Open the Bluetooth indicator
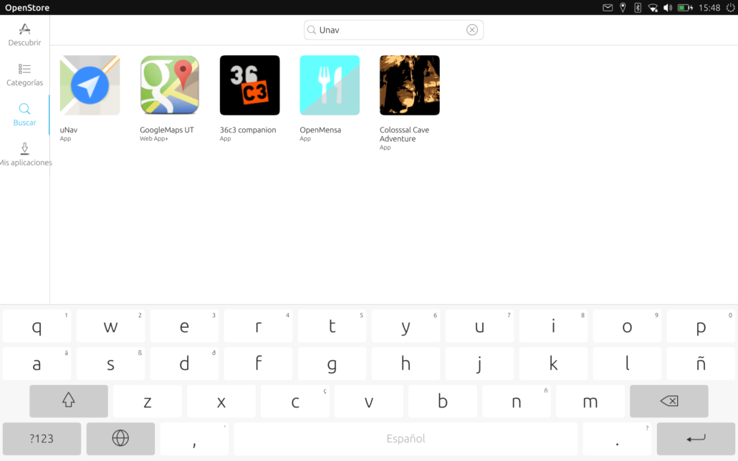The width and height of the screenshot is (738, 461). click(638, 8)
